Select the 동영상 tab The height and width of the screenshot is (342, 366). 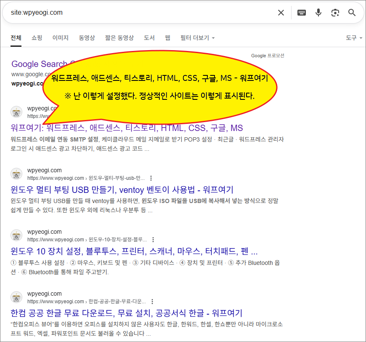point(87,38)
